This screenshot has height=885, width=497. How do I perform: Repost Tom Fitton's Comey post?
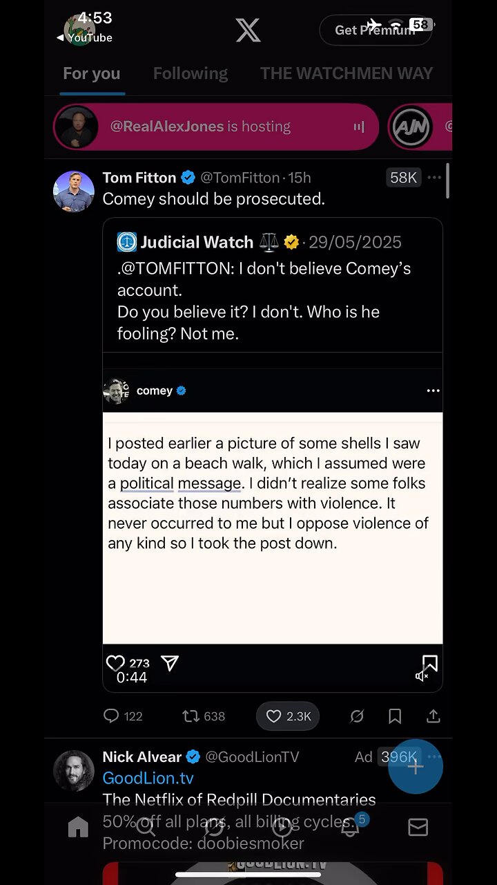(x=191, y=716)
